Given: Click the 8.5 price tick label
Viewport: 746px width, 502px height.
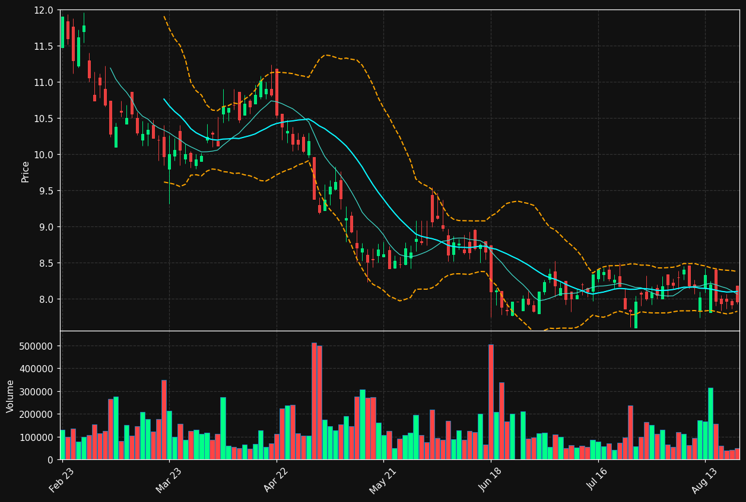Looking at the screenshot, I should click(x=46, y=263).
